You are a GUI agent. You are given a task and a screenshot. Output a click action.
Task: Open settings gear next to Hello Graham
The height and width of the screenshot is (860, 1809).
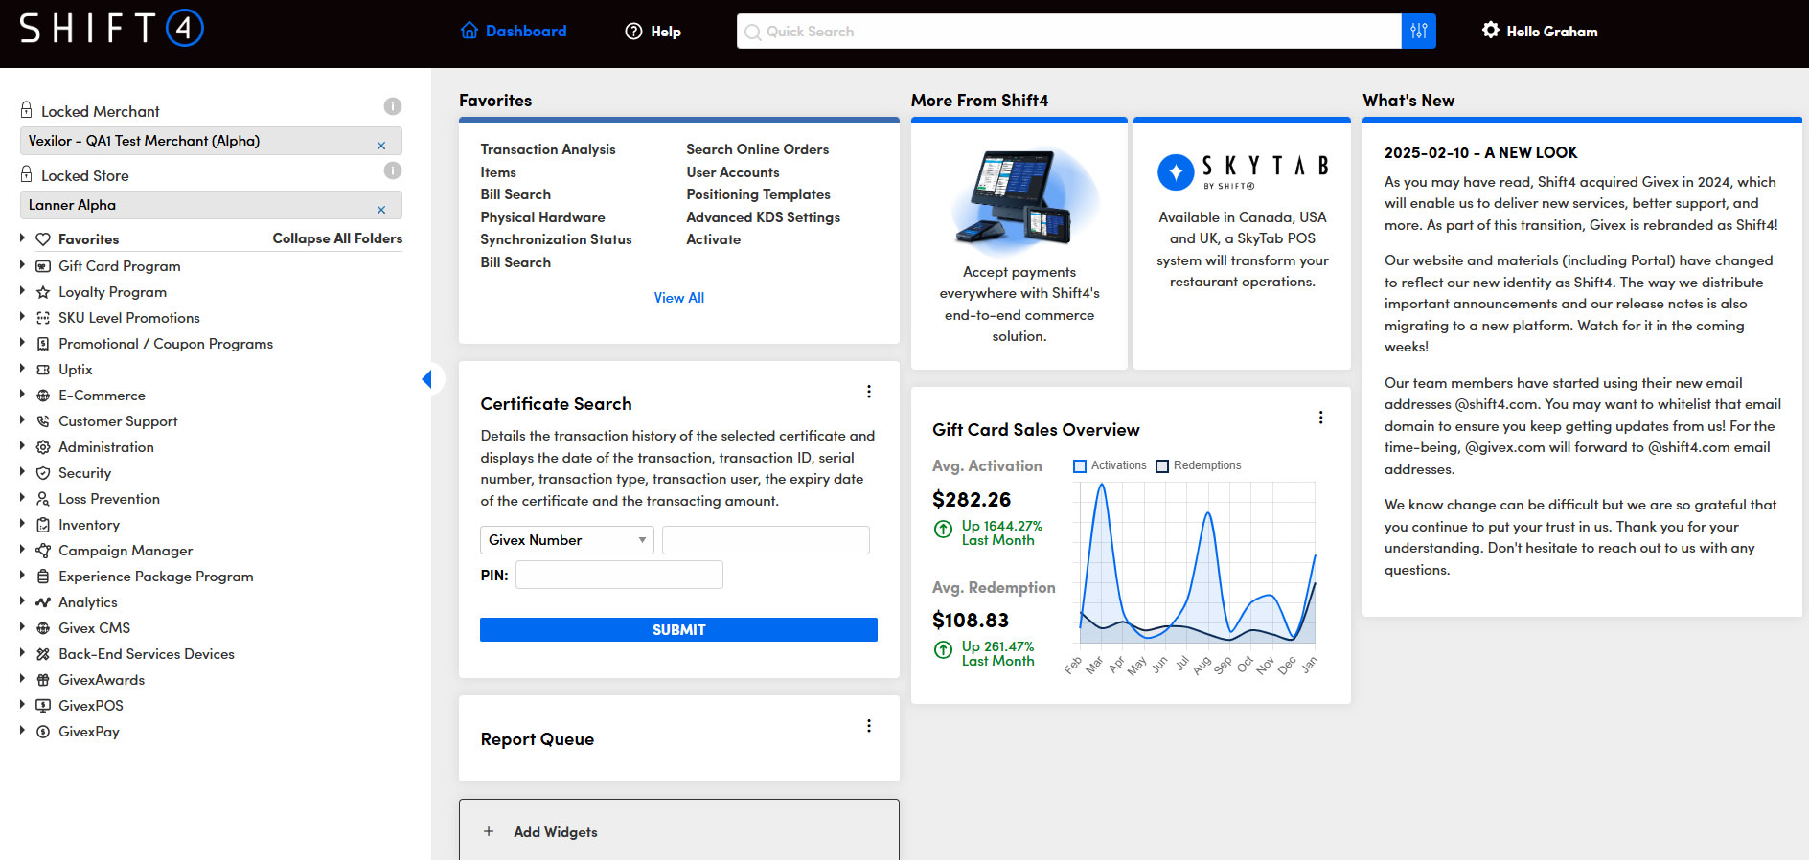click(x=1490, y=31)
